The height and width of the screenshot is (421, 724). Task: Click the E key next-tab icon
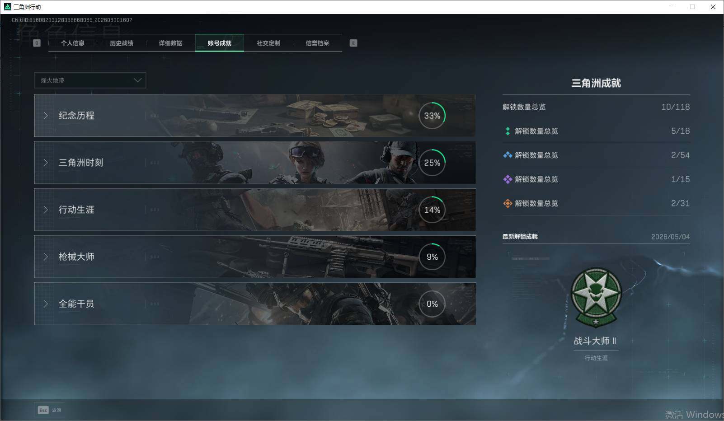(x=353, y=43)
